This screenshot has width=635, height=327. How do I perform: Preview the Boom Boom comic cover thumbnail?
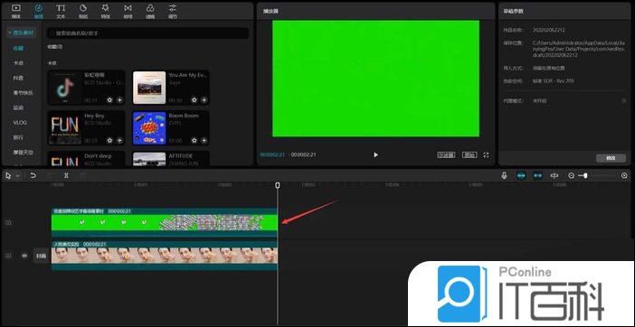coord(149,128)
